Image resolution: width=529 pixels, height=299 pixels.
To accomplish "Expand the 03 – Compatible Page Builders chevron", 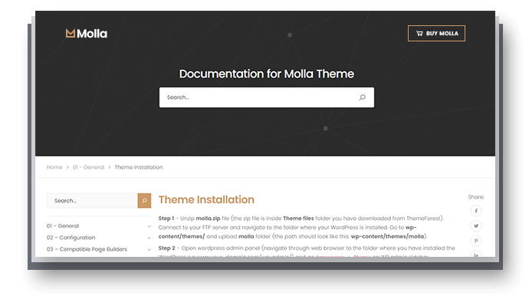I will pos(149,250).
